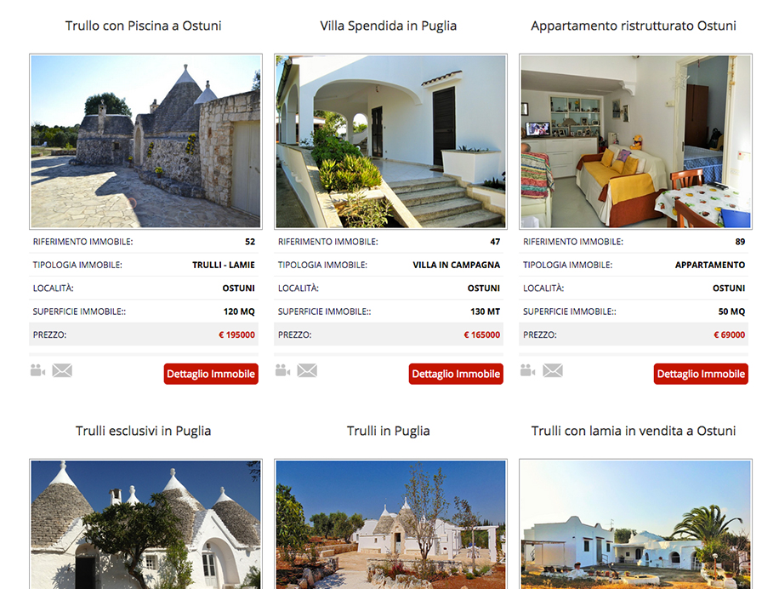This screenshot has height=589, width=779.
Task: View the stone trullo photo thumbnail
Action: pos(145,141)
